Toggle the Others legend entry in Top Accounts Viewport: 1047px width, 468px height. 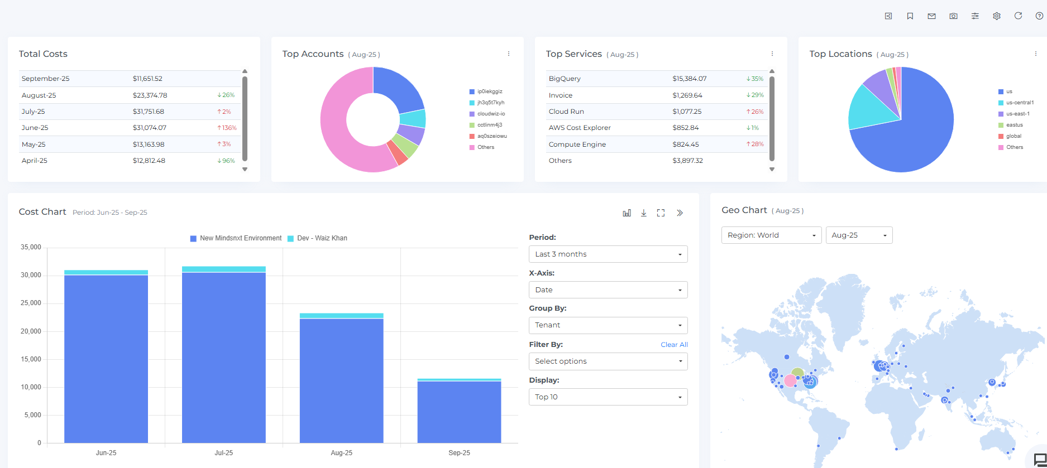coord(485,147)
